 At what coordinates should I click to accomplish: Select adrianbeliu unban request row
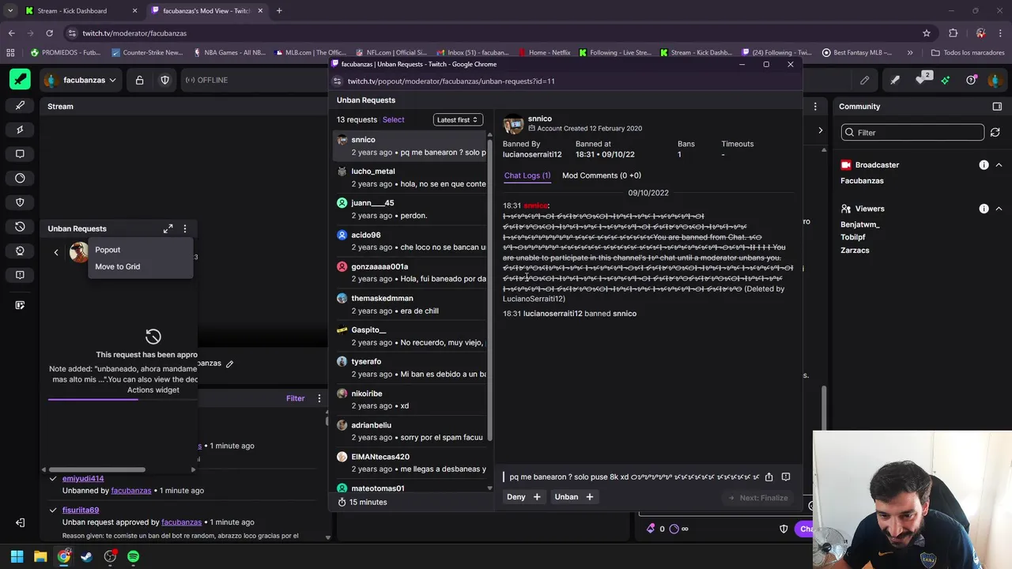[410, 431]
